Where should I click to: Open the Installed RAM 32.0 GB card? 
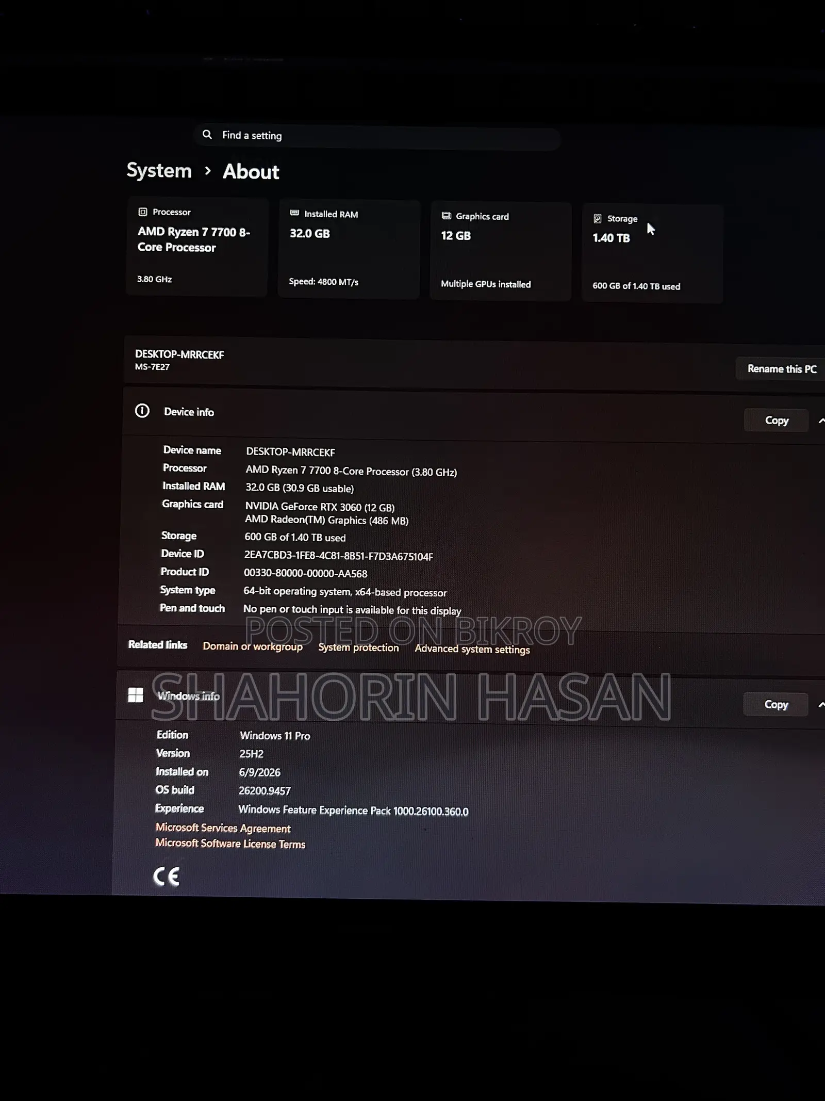click(x=349, y=249)
